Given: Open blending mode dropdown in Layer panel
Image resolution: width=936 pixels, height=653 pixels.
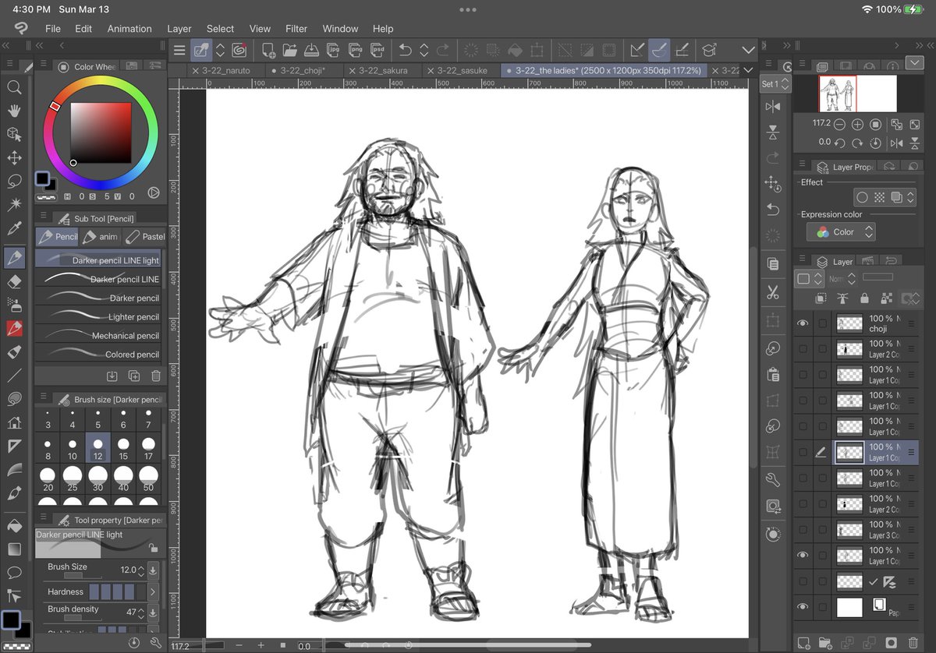Looking at the screenshot, I should tap(842, 278).
